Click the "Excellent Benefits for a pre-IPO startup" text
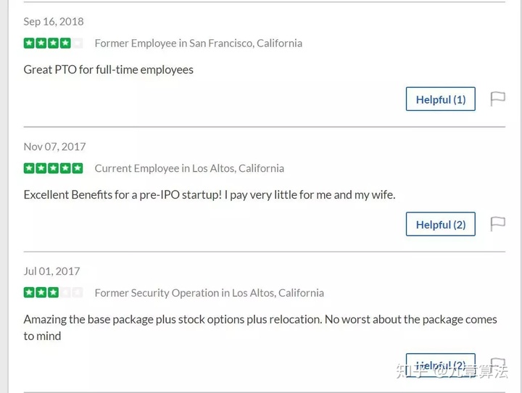Viewport: 522px width, 393px height. 209,195
